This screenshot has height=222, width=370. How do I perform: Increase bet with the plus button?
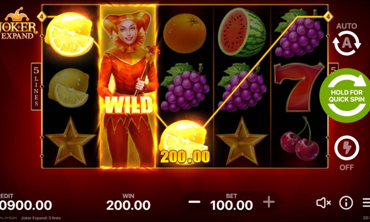click(x=269, y=202)
